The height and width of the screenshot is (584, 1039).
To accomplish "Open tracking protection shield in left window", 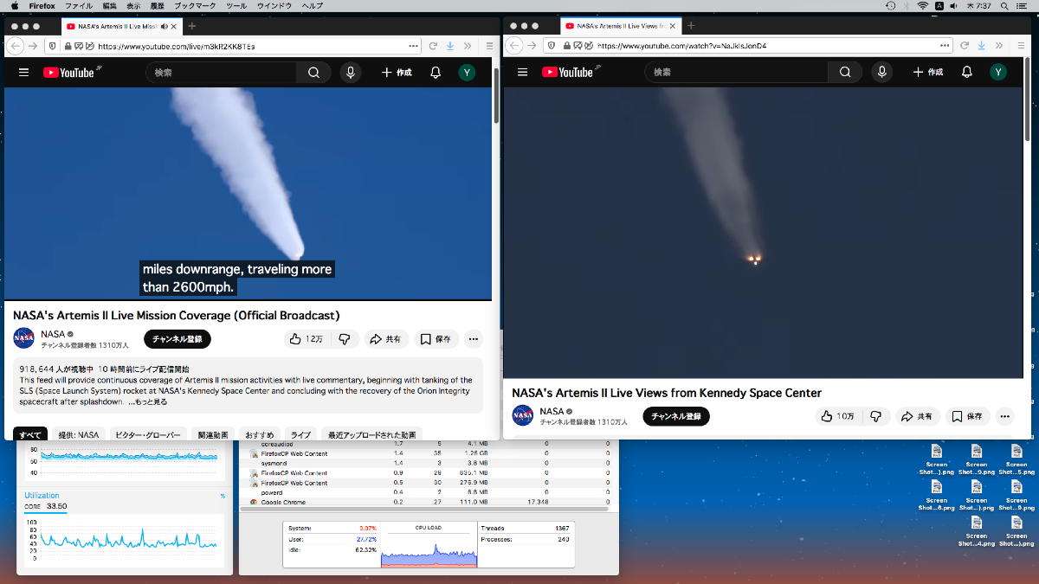I will point(53,46).
